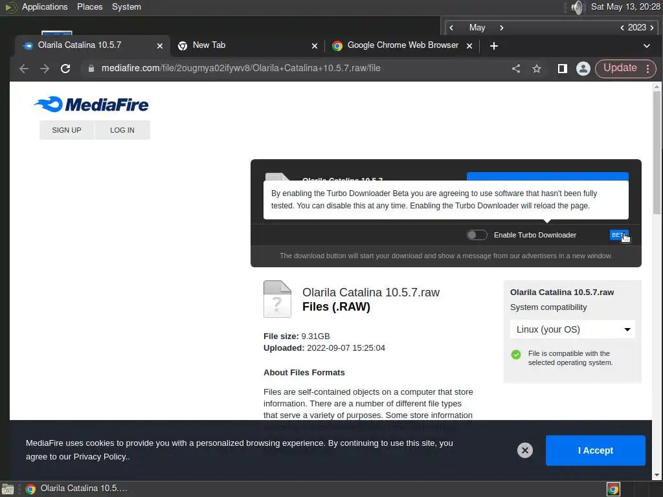Click the About Files Formats heading
Screen dimensions: 663x497
pos(304,373)
